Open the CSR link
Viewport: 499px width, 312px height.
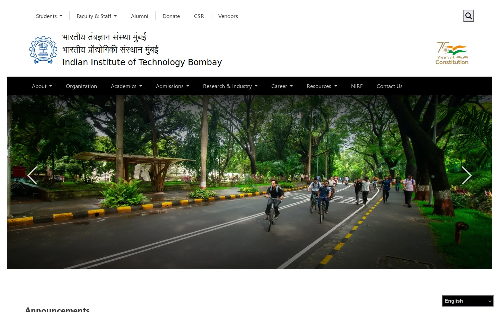tap(199, 16)
